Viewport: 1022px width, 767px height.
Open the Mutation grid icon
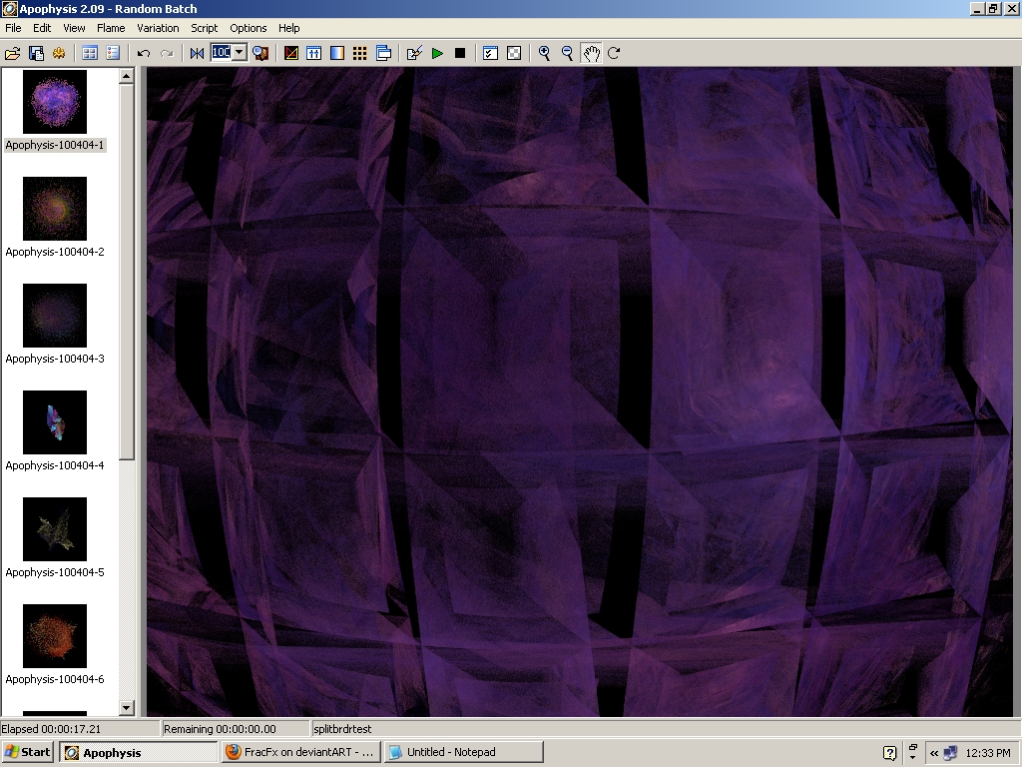359,53
